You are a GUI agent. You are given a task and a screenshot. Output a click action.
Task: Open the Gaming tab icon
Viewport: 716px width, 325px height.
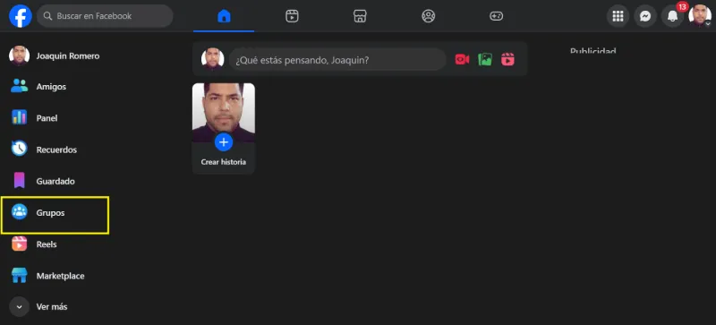click(x=497, y=16)
